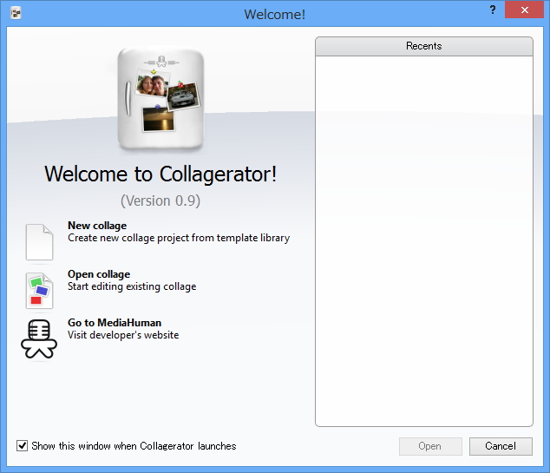The image size is (550, 473).
Task: Click the Cancel button
Action: (x=501, y=446)
